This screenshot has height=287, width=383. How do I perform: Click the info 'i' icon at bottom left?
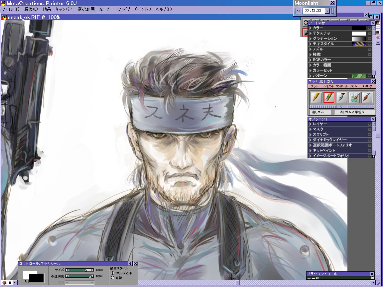[x=10, y=283]
